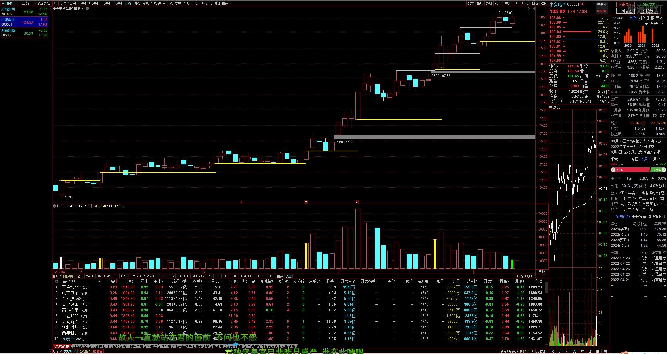
Task: Open the 自选股 tab in left panel
Action: click(26, 3)
